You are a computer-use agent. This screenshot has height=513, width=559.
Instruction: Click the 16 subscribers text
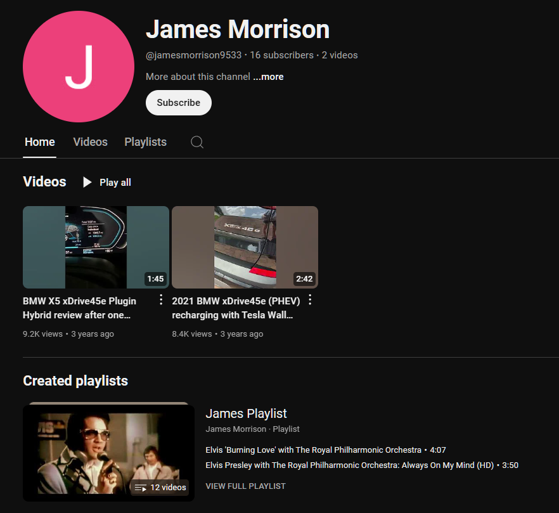coord(281,55)
